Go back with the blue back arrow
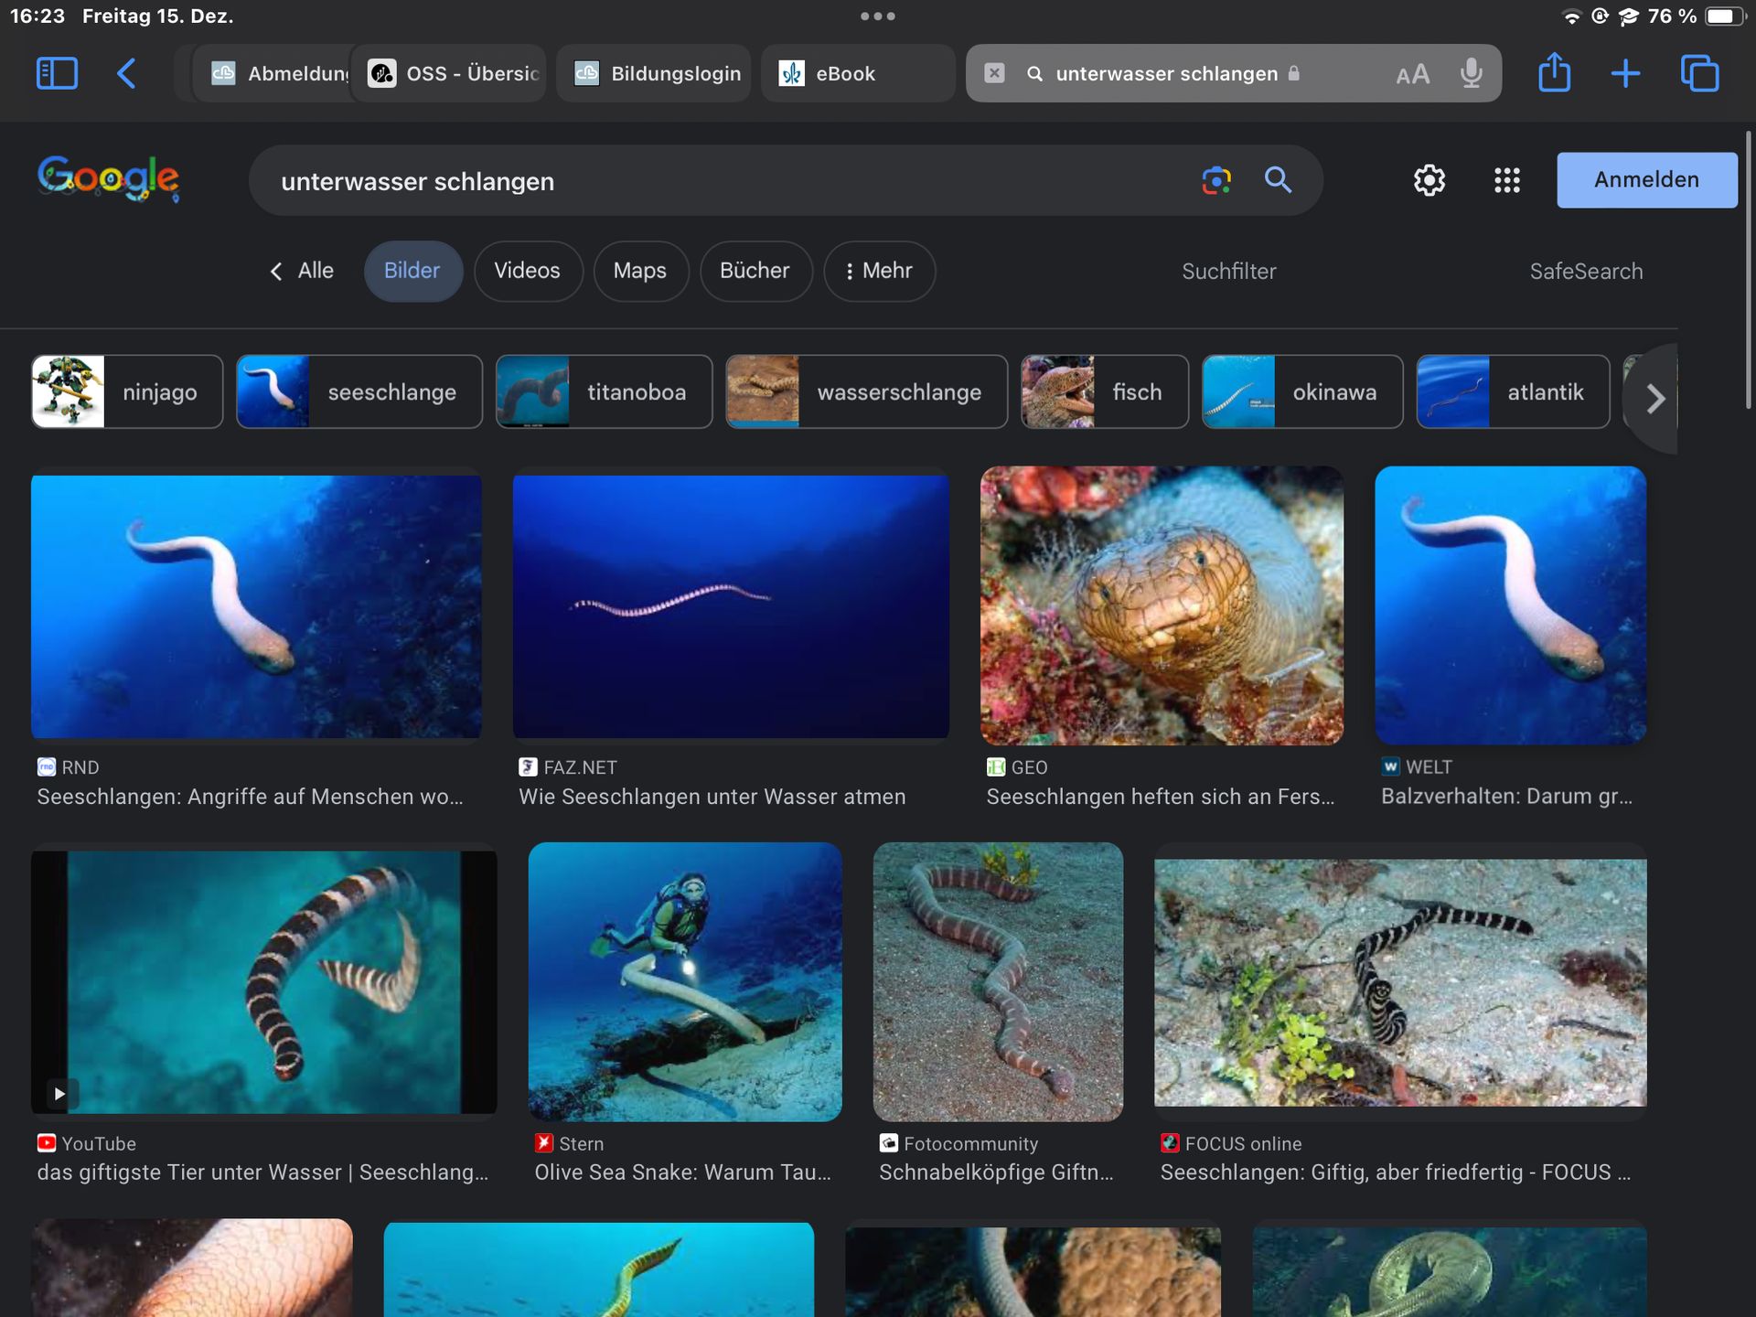The width and height of the screenshot is (1756, 1317). [127, 73]
